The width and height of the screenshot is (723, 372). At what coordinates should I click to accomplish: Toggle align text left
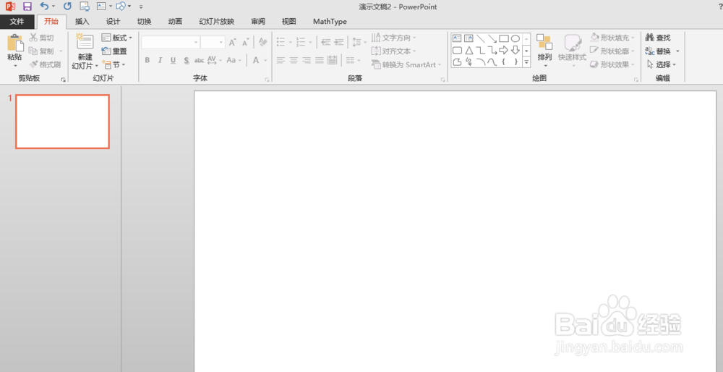tap(281, 60)
